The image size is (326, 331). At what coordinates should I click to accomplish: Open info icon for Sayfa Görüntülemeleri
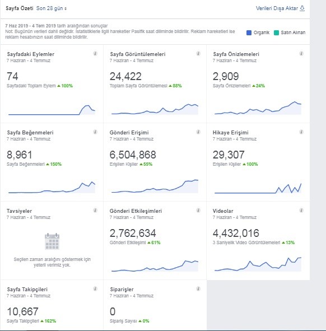198,54
